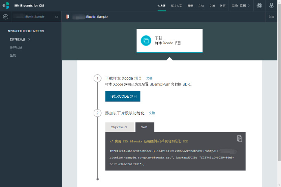Open the 文档 link next to step 1
The width and height of the screenshot is (281, 187).
click(x=149, y=78)
